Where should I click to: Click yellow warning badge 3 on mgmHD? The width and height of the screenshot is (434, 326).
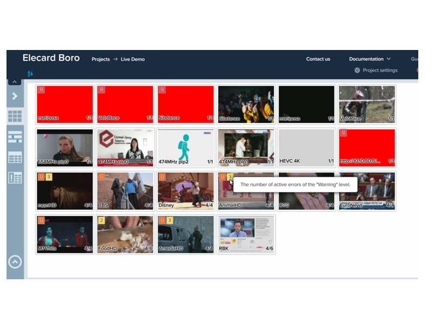(x=49, y=177)
